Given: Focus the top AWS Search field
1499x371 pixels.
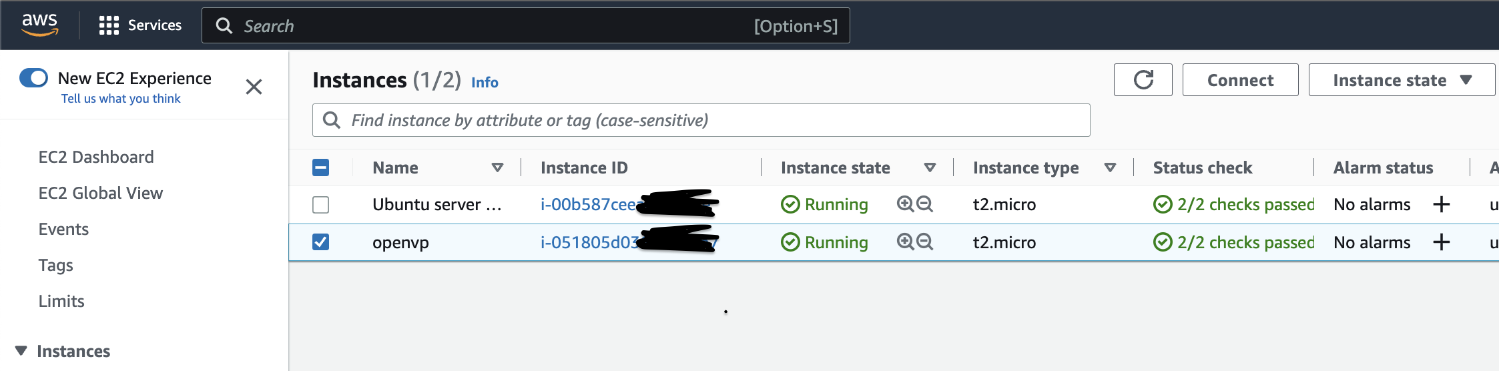Looking at the screenshot, I should (x=525, y=25).
